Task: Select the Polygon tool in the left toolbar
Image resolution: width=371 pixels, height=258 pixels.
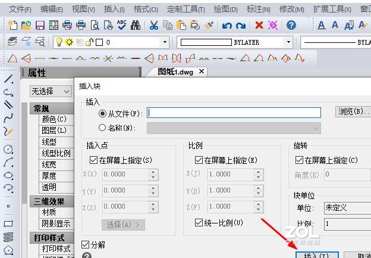Action: (8, 250)
